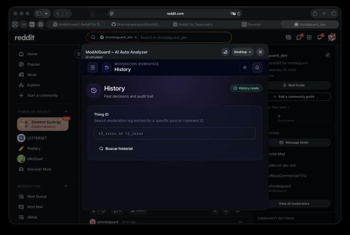Go forward in Safari
350x235 pixels.
tap(67, 13)
